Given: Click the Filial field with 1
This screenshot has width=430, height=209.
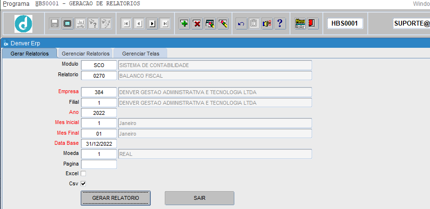Looking at the screenshot, I should point(99,103).
